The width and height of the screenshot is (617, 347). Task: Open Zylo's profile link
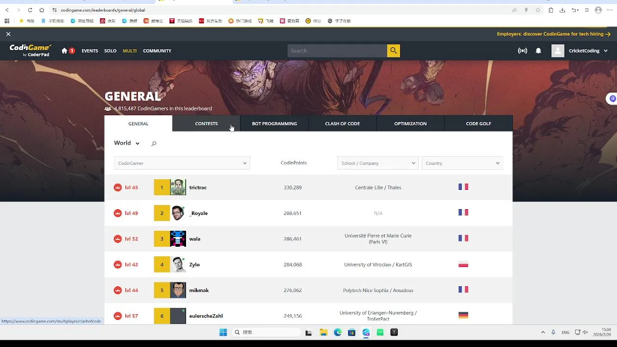coord(194,265)
